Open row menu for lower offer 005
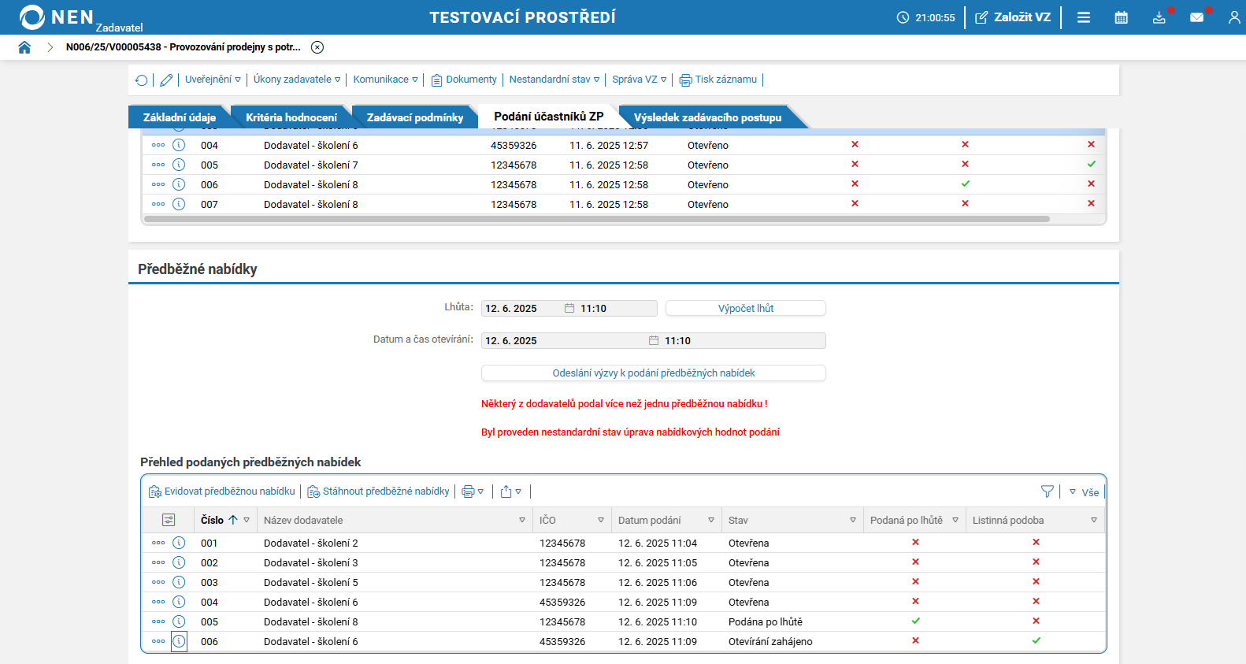 158,621
